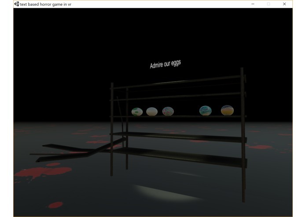The image size is (306, 217).
Task: Click the Unity logo in the title bar
Action: point(17,4)
